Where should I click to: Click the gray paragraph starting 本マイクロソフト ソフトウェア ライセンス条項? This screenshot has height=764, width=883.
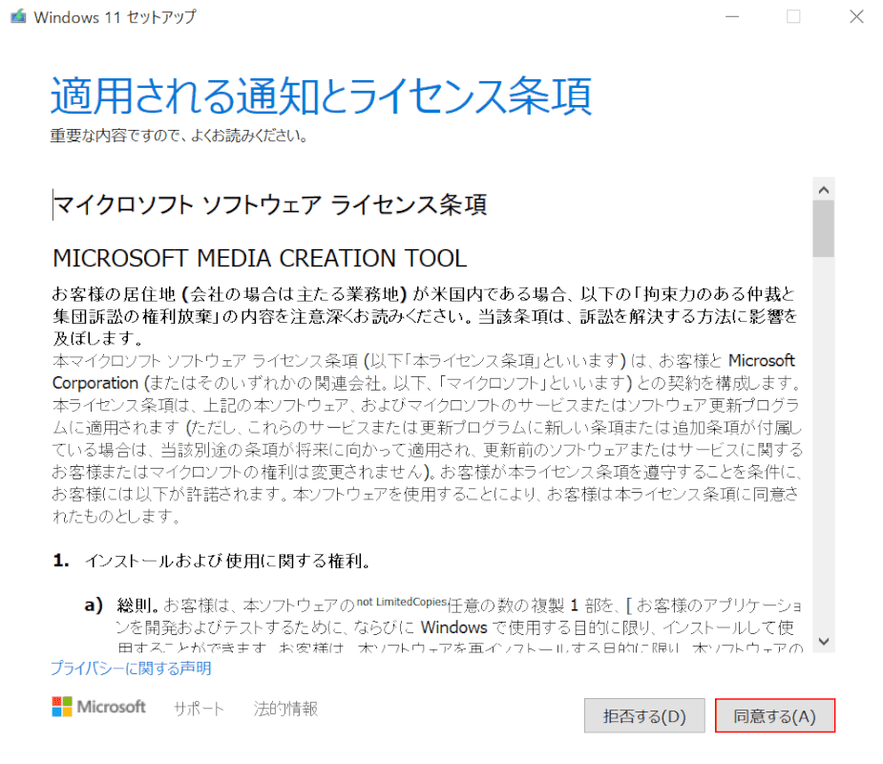click(428, 437)
